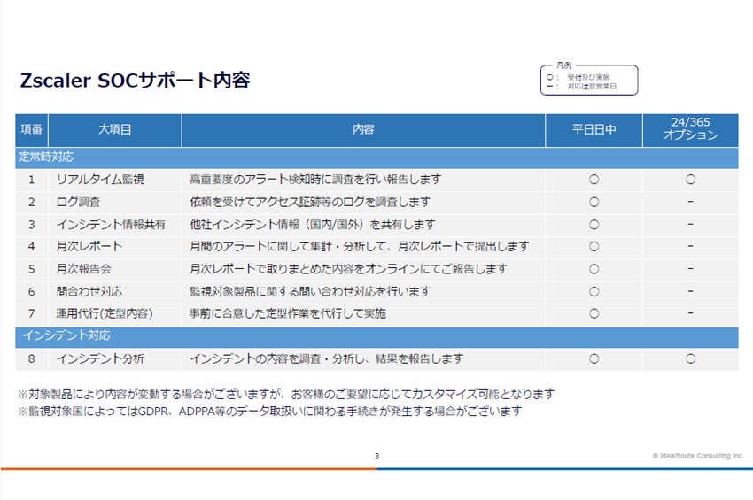This screenshot has height=500, width=753.
Task: Click description '監視対象製品に関する問い合わせ対応を行います'
Action: point(310,292)
